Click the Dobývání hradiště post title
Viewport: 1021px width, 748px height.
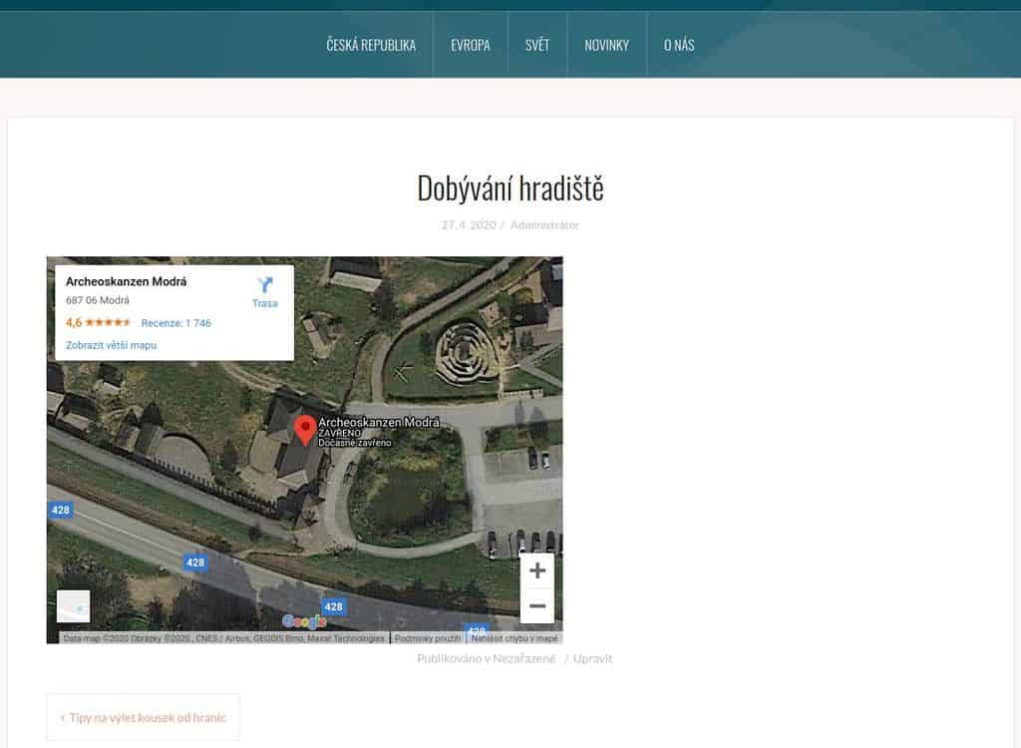pyautogui.click(x=510, y=188)
